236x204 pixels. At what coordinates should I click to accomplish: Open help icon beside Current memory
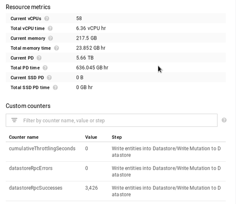click(50, 38)
